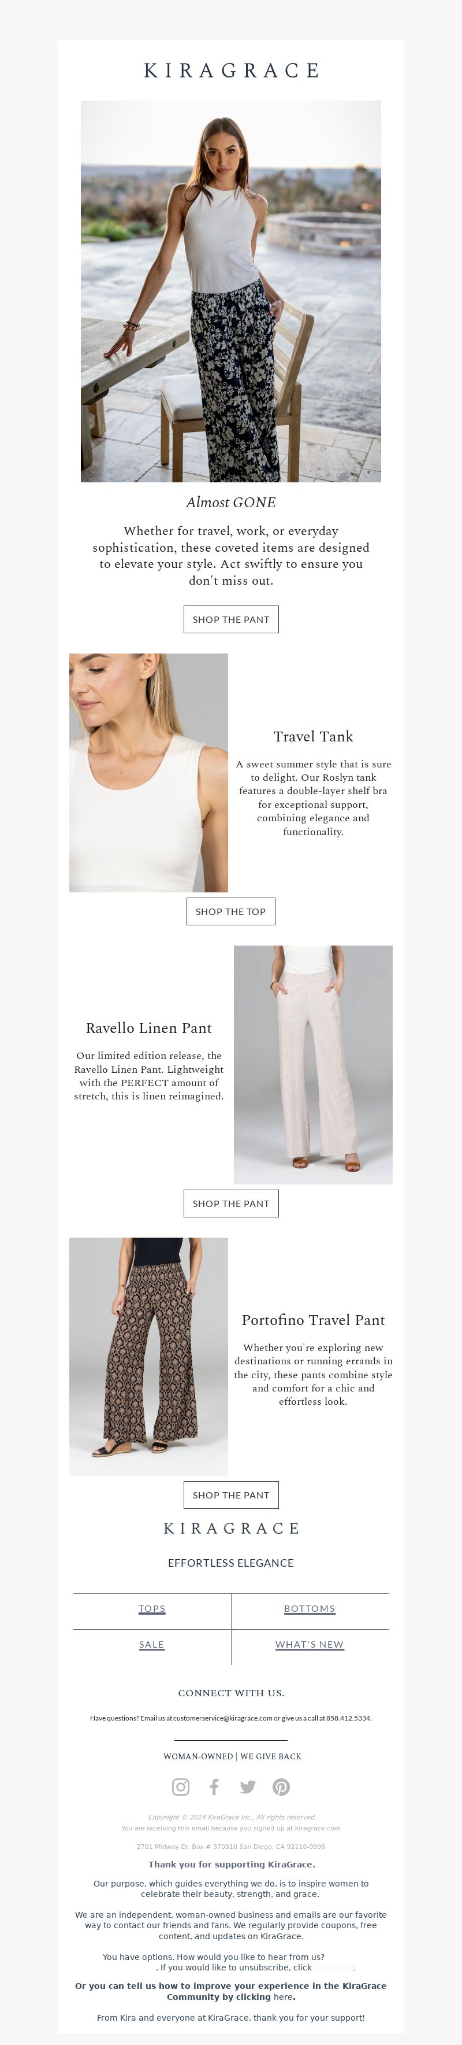Open the Tops category link
462x2045 pixels.
pos(152,1608)
